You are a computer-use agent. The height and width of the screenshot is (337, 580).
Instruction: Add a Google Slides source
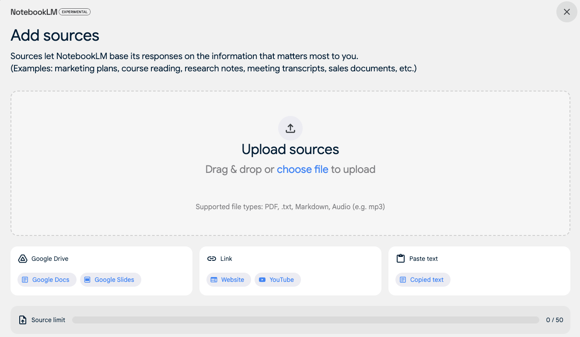[111, 280]
